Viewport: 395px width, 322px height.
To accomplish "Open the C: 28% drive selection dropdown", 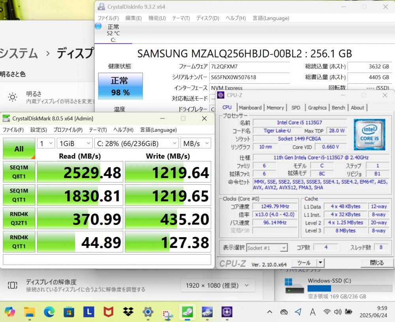I will (137, 143).
